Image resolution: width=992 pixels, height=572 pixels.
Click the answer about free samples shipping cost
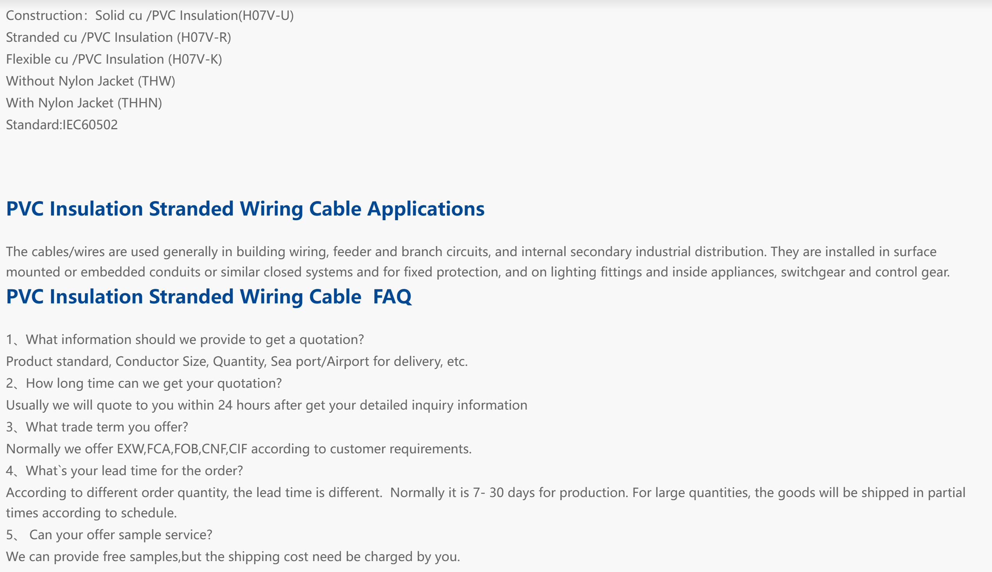point(233,557)
